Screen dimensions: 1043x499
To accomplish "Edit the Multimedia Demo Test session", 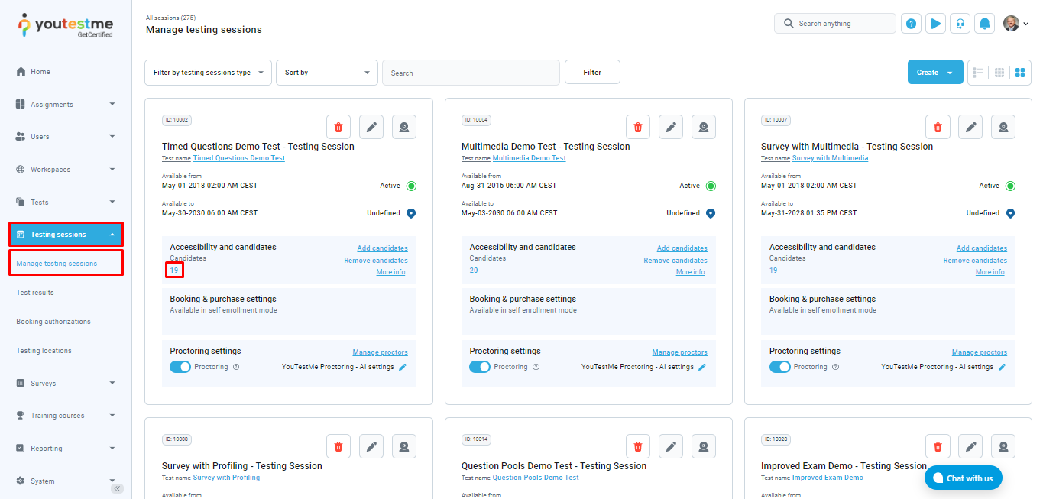I will click(x=670, y=127).
